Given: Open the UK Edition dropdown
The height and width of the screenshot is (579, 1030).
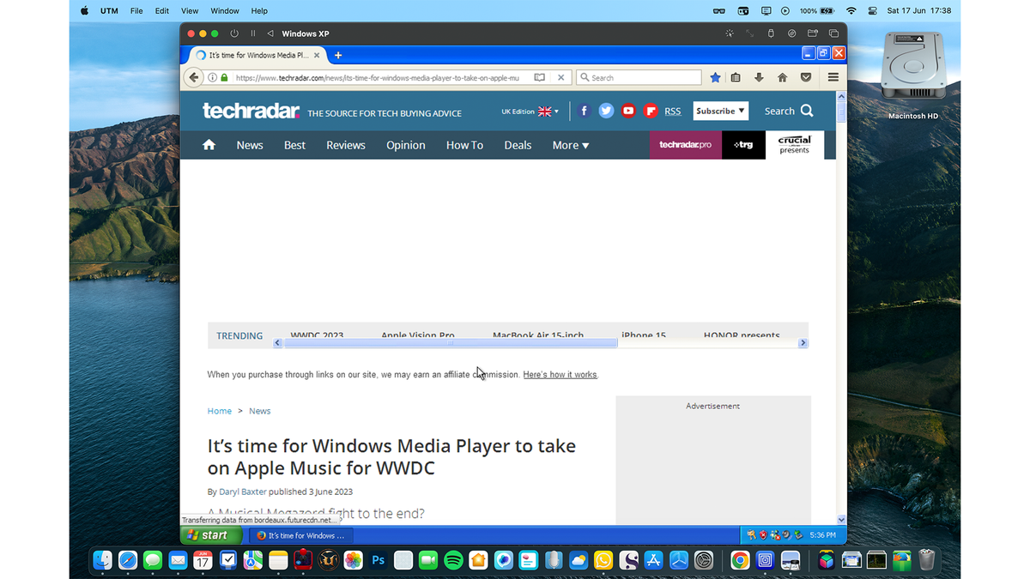Looking at the screenshot, I should [x=530, y=111].
